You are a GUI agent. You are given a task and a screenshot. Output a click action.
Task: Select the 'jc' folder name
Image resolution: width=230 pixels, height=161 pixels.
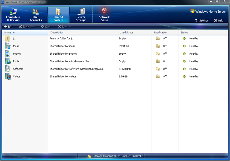(x=14, y=39)
